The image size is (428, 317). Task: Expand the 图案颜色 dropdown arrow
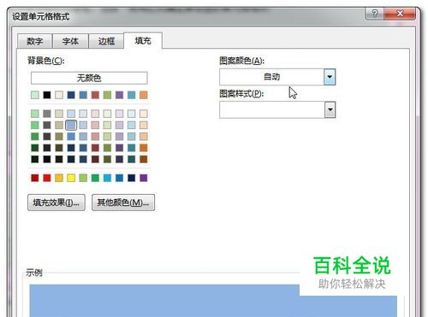330,77
